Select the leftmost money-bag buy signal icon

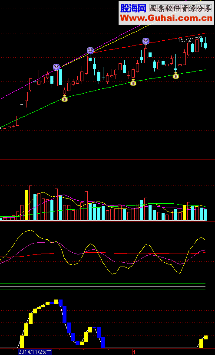[65, 98]
